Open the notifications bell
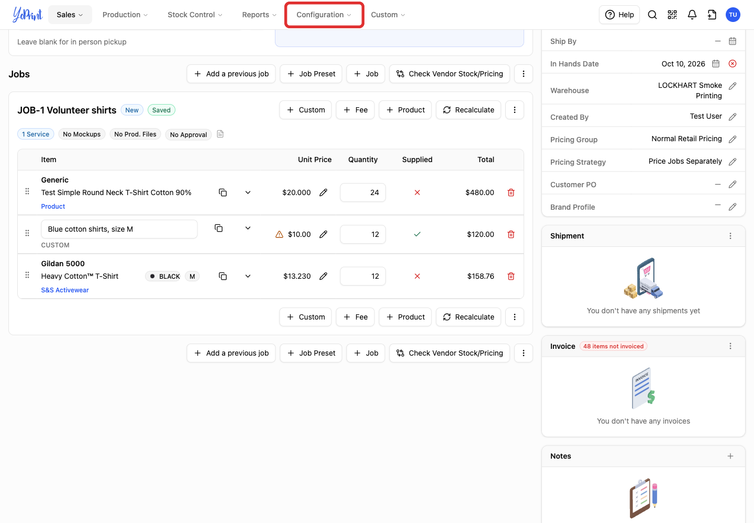 click(x=692, y=15)
